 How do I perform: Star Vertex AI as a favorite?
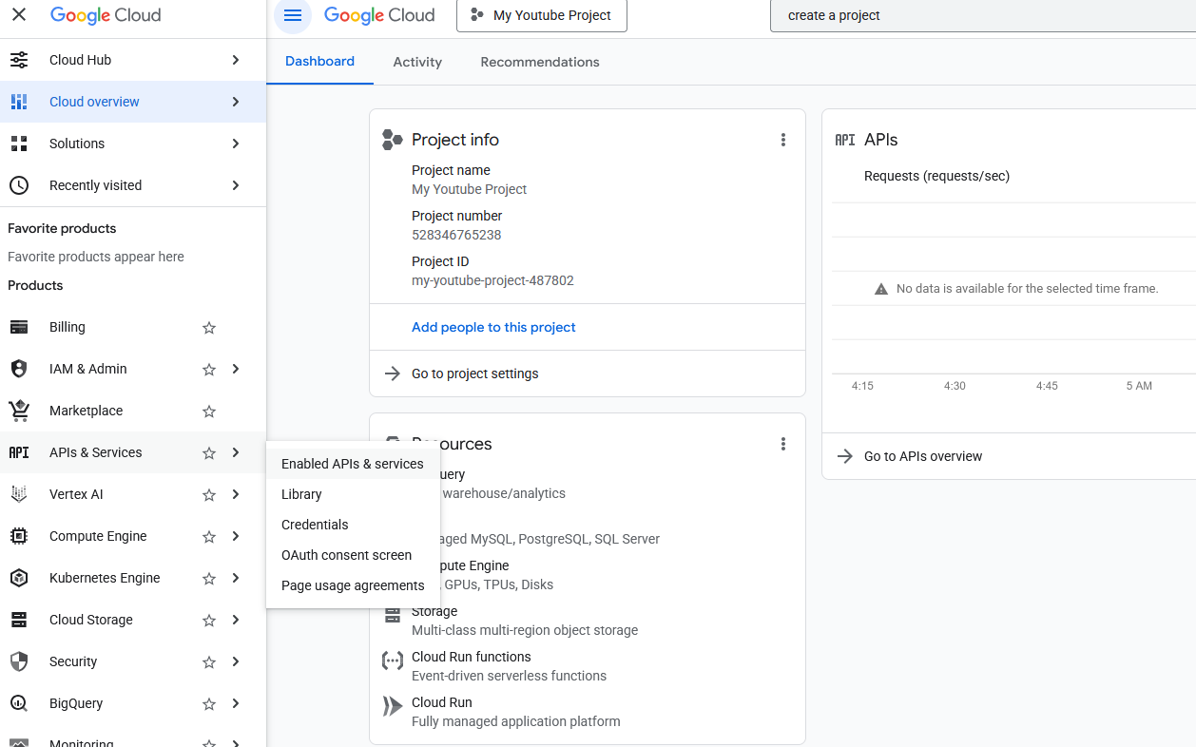[x=209, y=495]
